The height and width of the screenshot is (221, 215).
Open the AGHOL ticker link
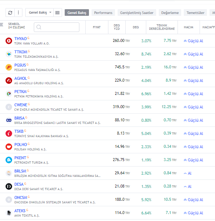pos(21,78)
